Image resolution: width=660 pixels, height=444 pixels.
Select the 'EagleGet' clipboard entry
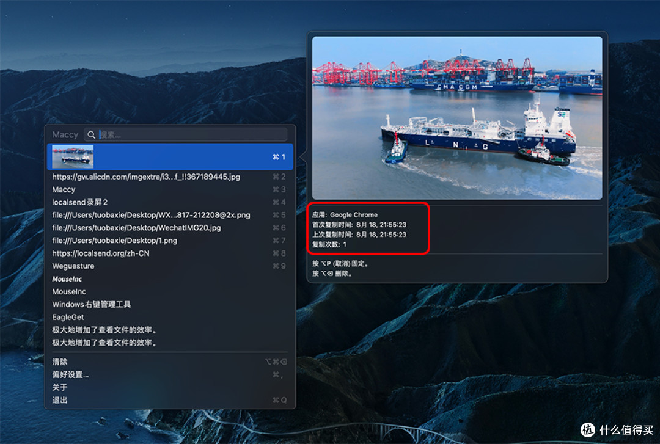[170, 317]
